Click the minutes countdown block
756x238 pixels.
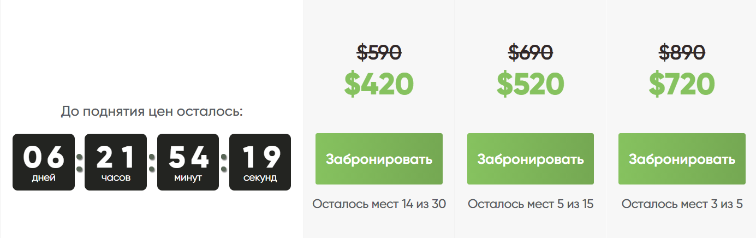click(188, 162)
